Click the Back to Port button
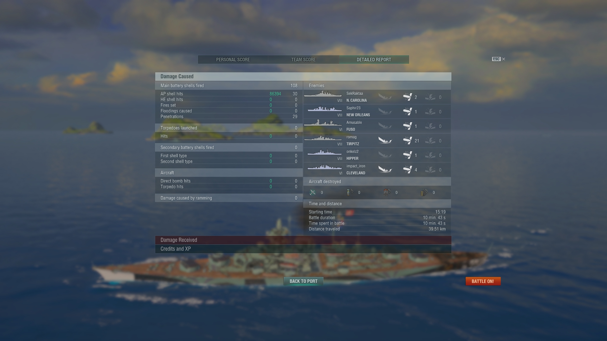Screen dimensions: 607x341 pyautogui.click(x=303, y=281)
